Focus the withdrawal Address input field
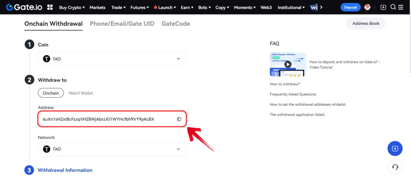Image resolution: width=411 pixels, height=179 pixels. 112,119
